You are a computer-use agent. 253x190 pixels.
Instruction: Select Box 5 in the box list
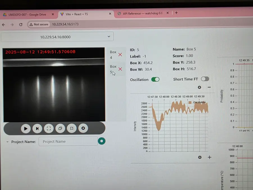[113, 69]
